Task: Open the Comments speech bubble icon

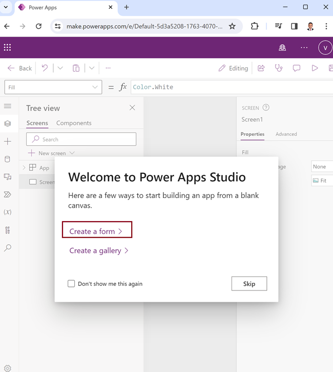Action: [x=297, y=68]
